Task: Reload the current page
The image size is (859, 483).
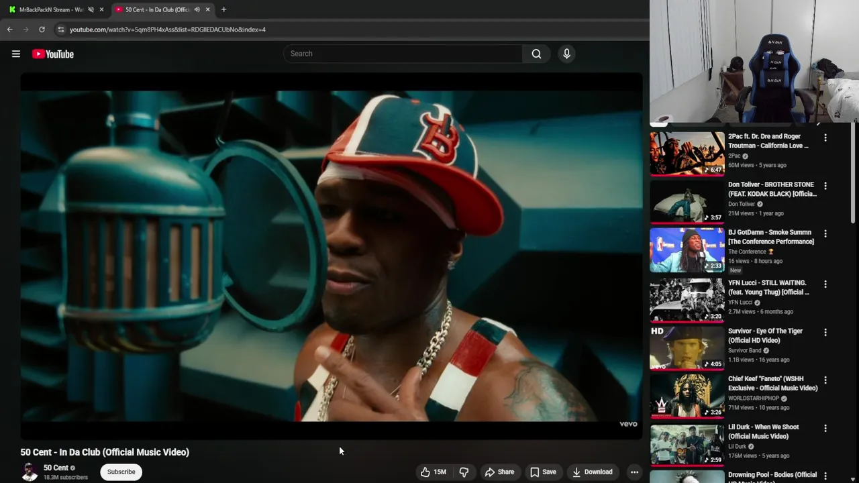Action: point(42,30)
